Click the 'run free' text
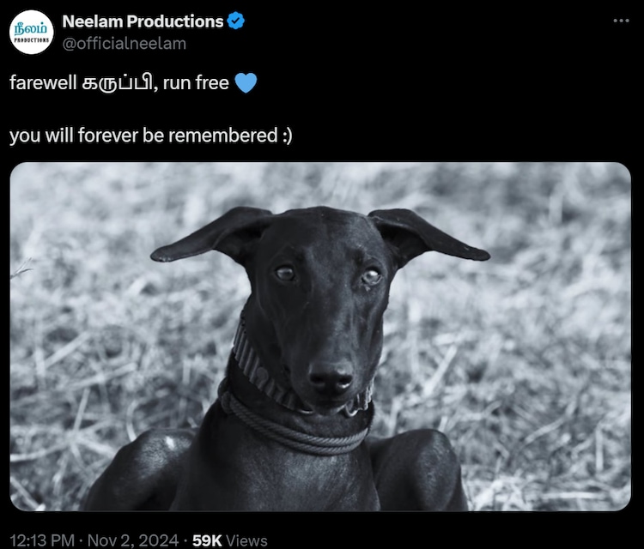The width and height of the screenshot is (644, 549). [x=196, y=83]
